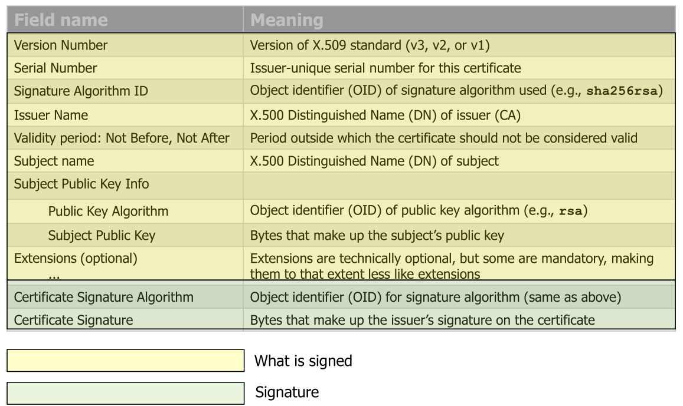683x406 pixels.
Task: Click the 'Validity period: Not Before, Not After' cell
Action: click(x=122, y=138)
